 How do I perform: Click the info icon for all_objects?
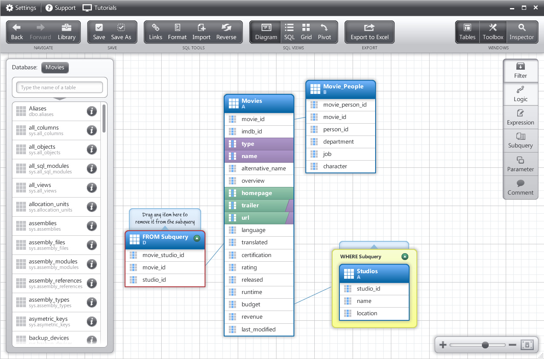[x=91, y=150]
